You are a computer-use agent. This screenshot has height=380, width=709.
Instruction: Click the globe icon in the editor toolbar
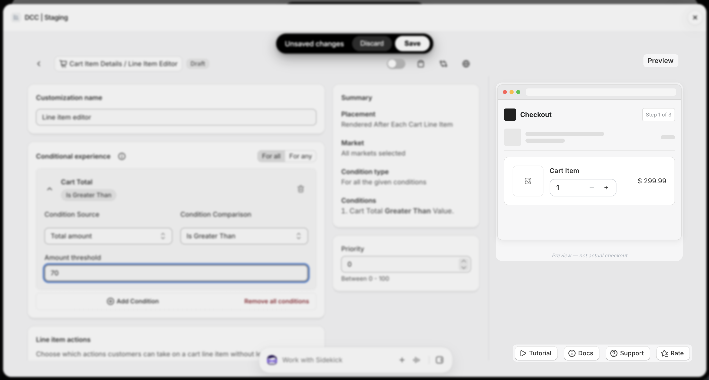coord(466,64)
